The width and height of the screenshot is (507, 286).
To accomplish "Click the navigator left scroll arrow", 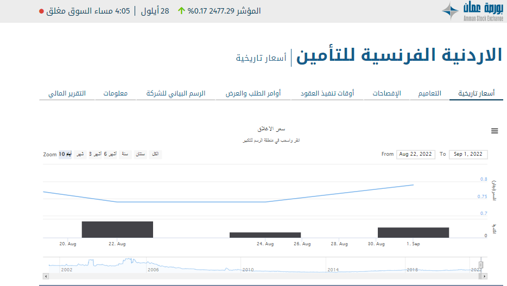I will (x=46, y=276).
